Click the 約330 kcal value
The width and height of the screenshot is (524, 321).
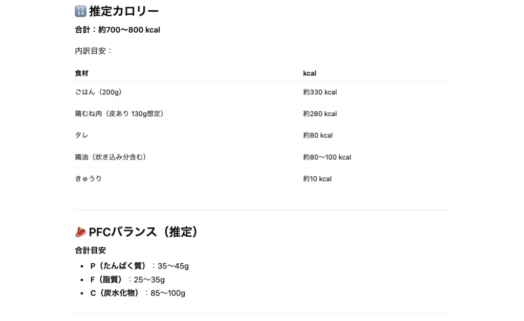320,93
